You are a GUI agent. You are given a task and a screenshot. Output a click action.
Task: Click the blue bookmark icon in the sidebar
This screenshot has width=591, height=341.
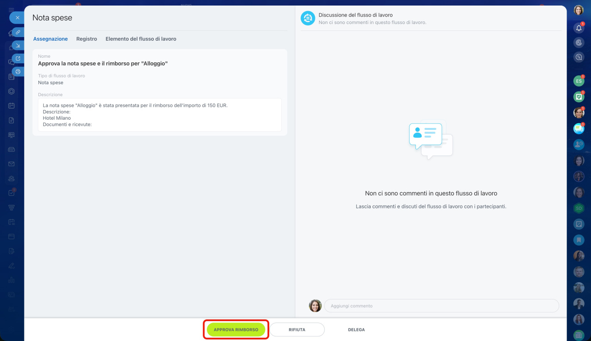(x=579, y=240)
